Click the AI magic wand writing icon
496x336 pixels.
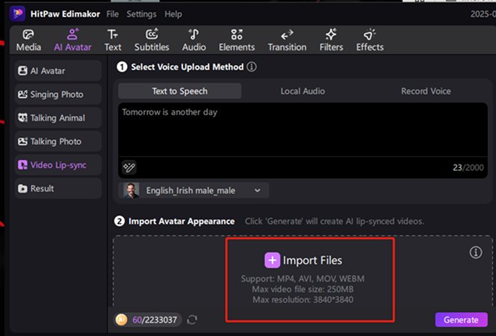(129, 167)
